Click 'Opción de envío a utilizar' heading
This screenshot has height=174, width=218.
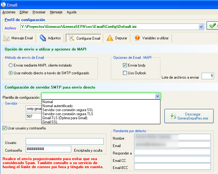coord(46,49)
